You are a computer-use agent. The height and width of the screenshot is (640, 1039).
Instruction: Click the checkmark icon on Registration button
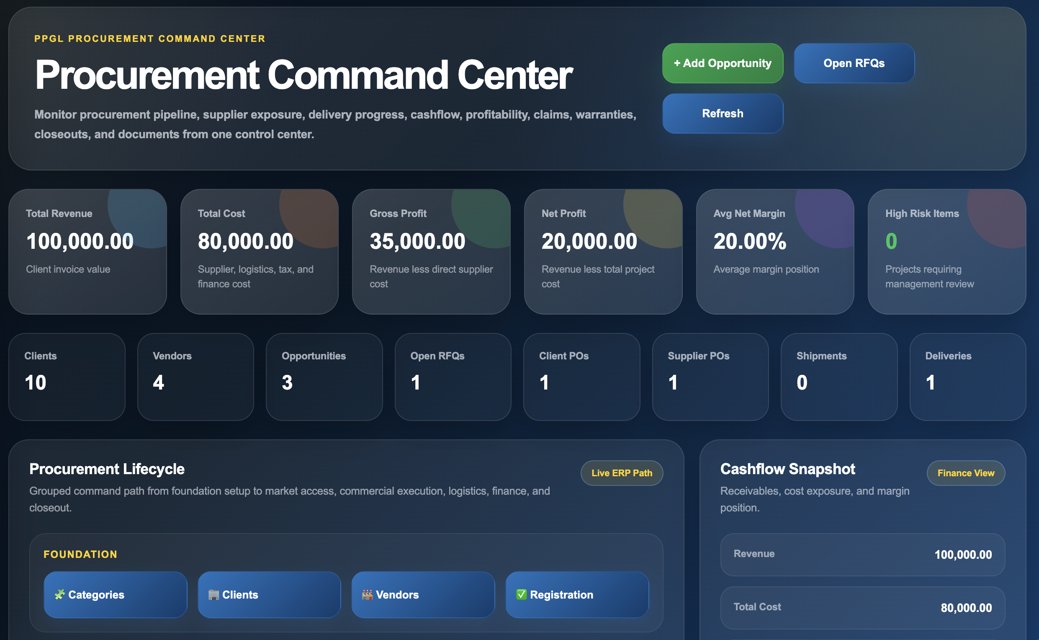521,595
